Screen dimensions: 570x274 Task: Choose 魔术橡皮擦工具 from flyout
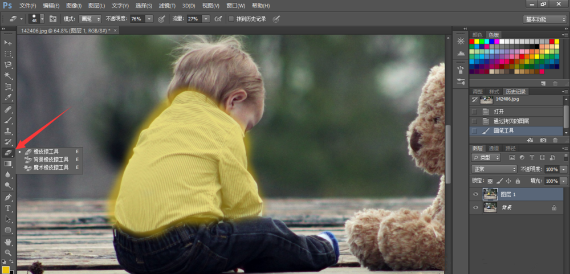[x=50, y=167]
